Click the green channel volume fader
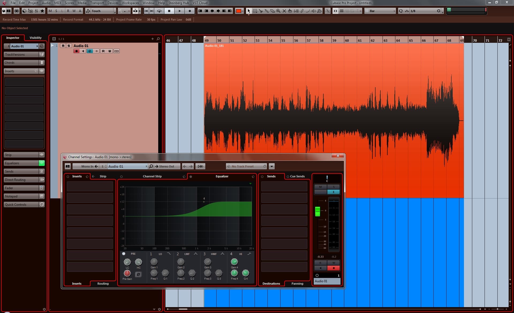 [318, 211]
